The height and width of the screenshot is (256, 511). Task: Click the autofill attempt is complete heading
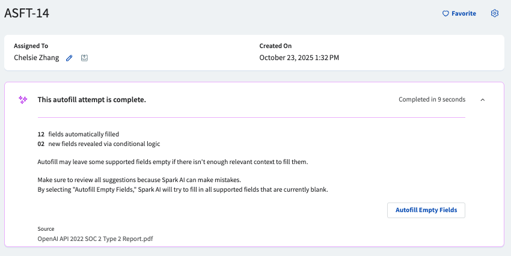click(91, 100)
